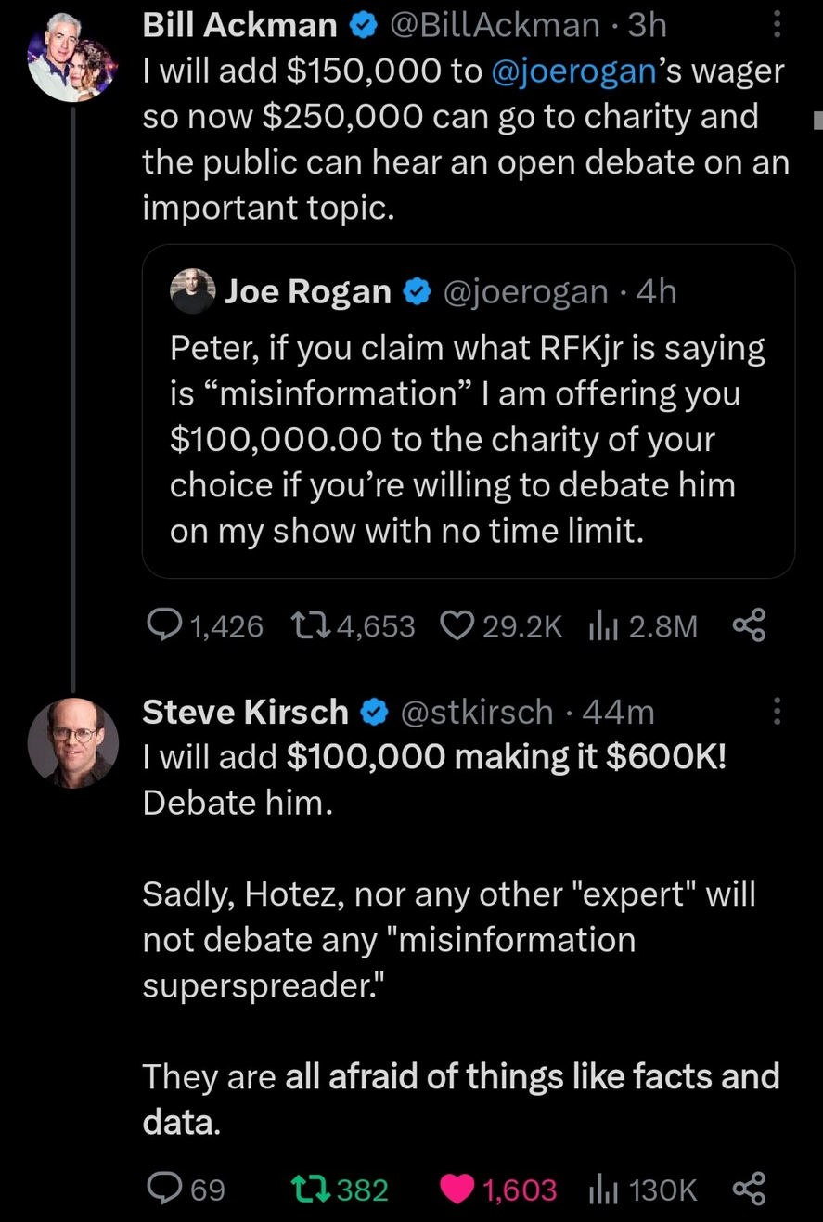The width and height of the screenshot is (823, 1222).
Task: Open Bill Ackman's profile picture
Action: [x=71, y=58]
